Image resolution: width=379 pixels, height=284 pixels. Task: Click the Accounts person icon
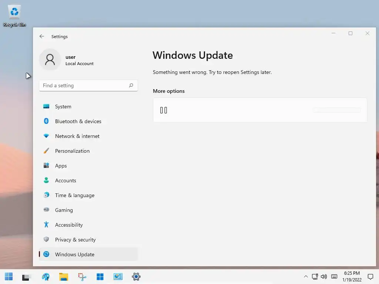pyautogui.click(x=46, y=180)
